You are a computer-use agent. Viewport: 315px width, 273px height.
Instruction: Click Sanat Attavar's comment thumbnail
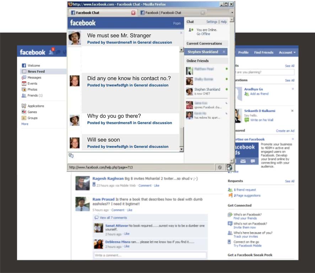pos(98,228)
